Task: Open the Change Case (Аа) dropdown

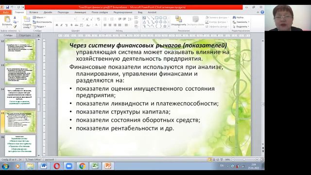Action: pos(88,25)
